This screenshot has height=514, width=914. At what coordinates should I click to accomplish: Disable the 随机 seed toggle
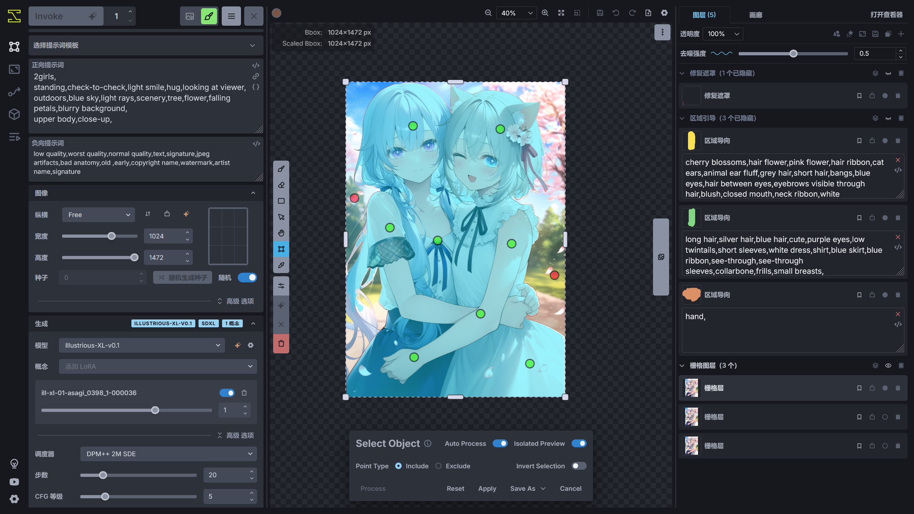[248, 277]
